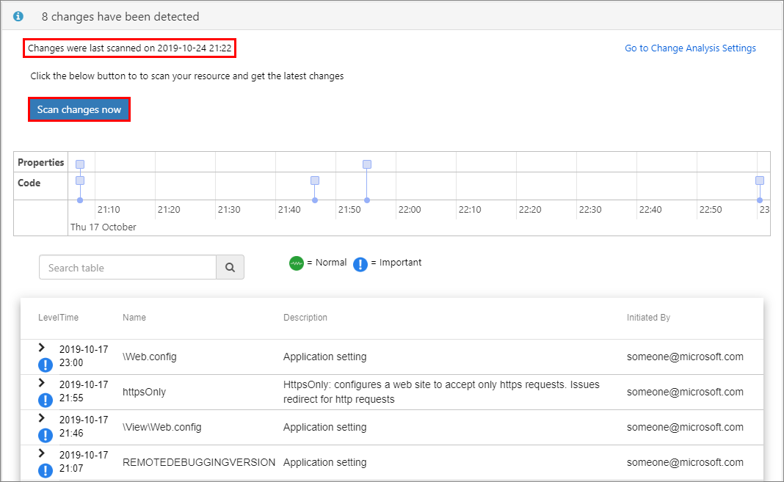Open Go to Change Analysis Settings link
The width and height of the screenshot is (784, 482).
[x=690, y=48]
